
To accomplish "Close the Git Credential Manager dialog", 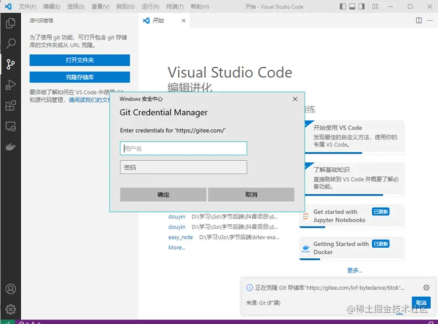I will [295, 99].
